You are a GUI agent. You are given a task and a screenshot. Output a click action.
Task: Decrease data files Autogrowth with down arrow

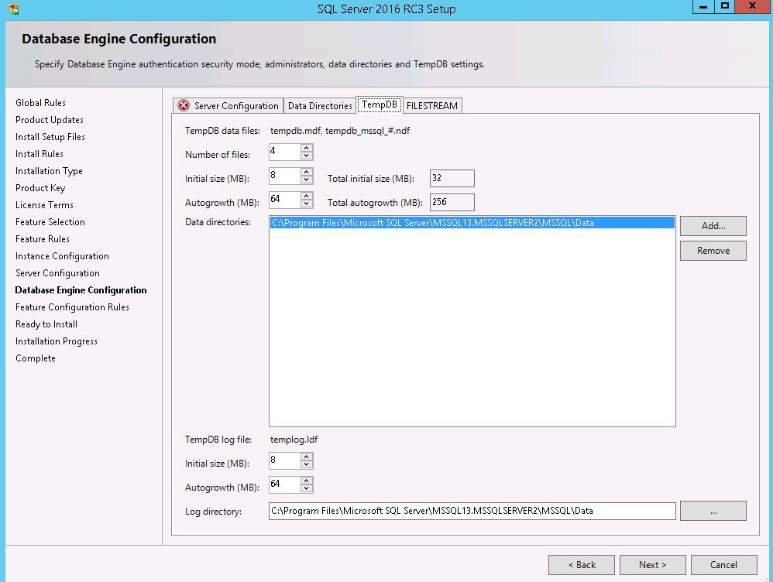pos(307,204)
